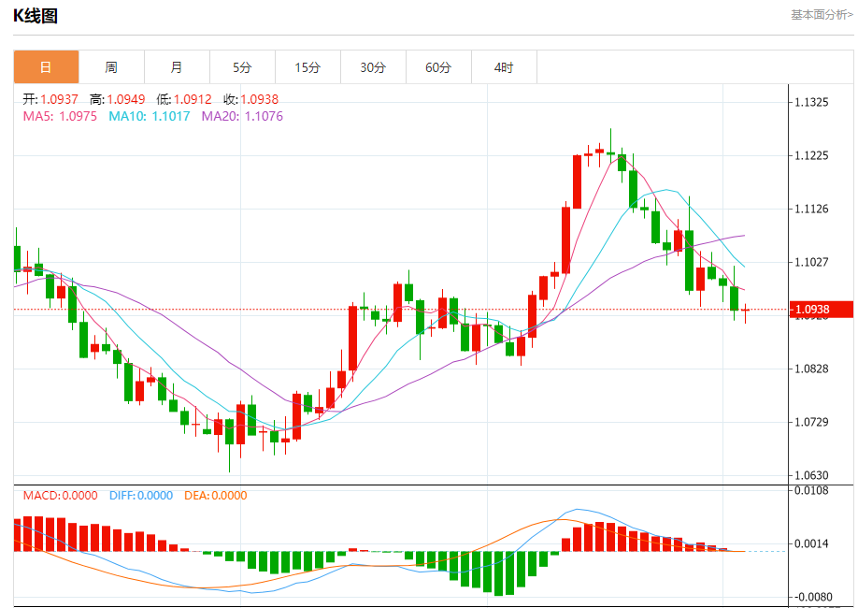Click the 1.0630 price axis label
This screenshot has width=858, height=608.
click(x=811, y=475)
